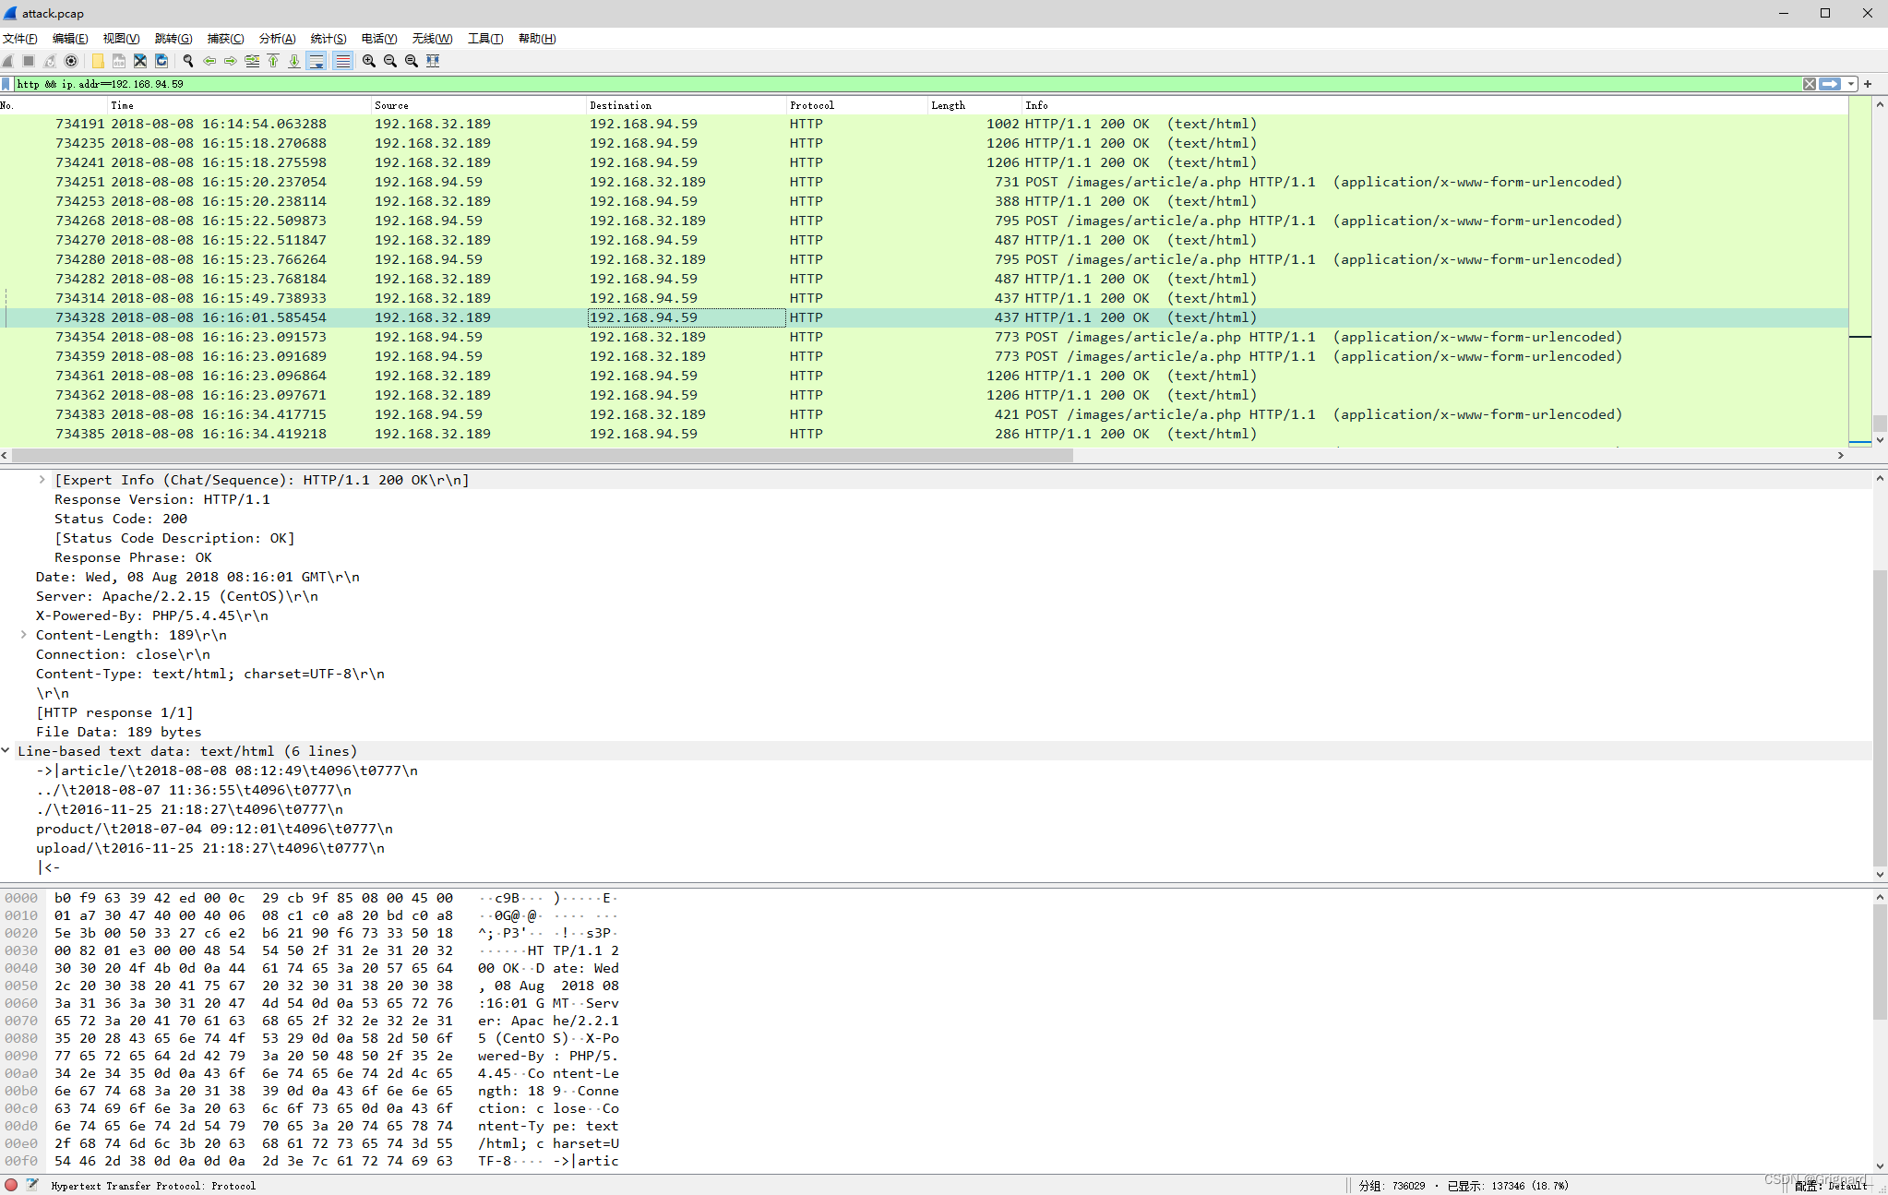Open capture file properties status icon

pos(32,1185)
